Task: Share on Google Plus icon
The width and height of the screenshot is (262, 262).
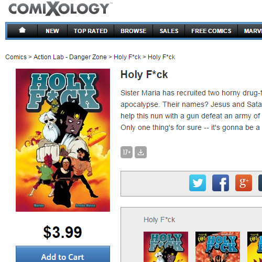Action: coord(244,183)
